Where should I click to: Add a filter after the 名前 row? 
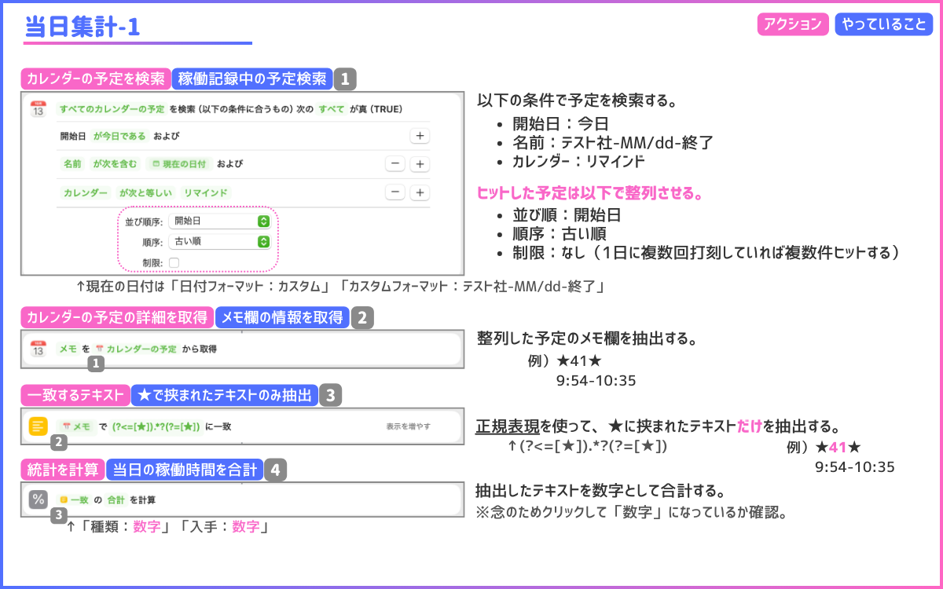(420, 163)
